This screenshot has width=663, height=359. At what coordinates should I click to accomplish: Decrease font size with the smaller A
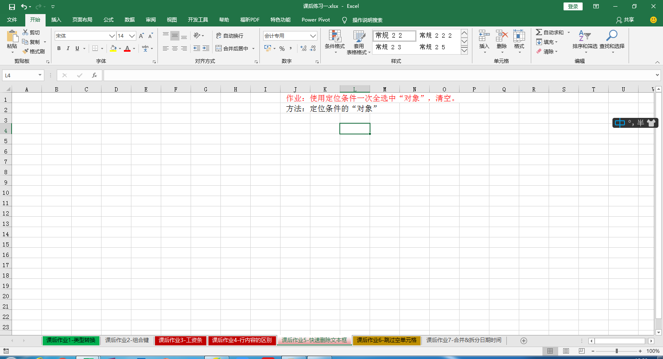150,36
